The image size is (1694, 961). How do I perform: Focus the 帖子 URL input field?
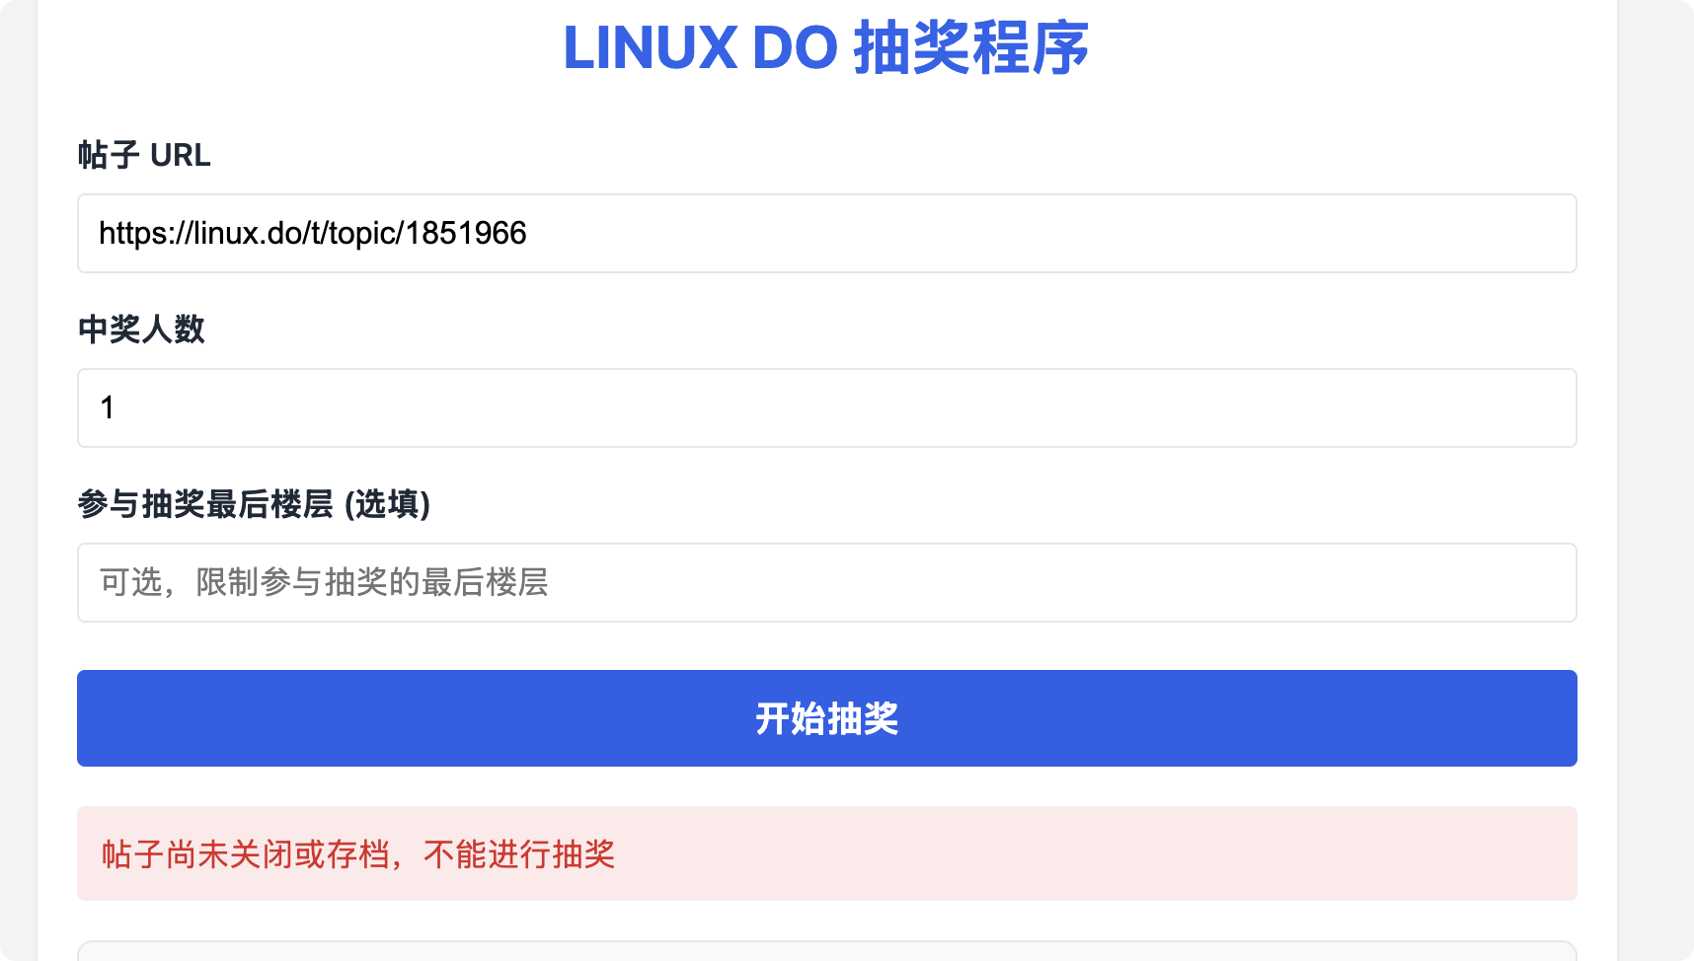(827, 233)
